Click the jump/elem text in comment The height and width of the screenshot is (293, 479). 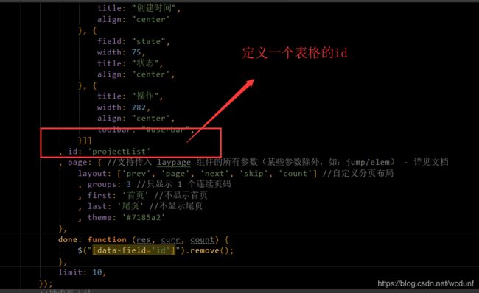pos(368,162)
